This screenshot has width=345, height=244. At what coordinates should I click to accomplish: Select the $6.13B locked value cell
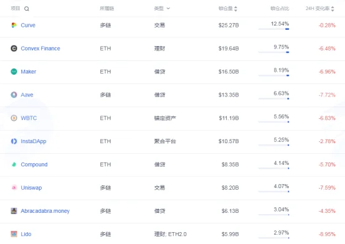[230, 211]
